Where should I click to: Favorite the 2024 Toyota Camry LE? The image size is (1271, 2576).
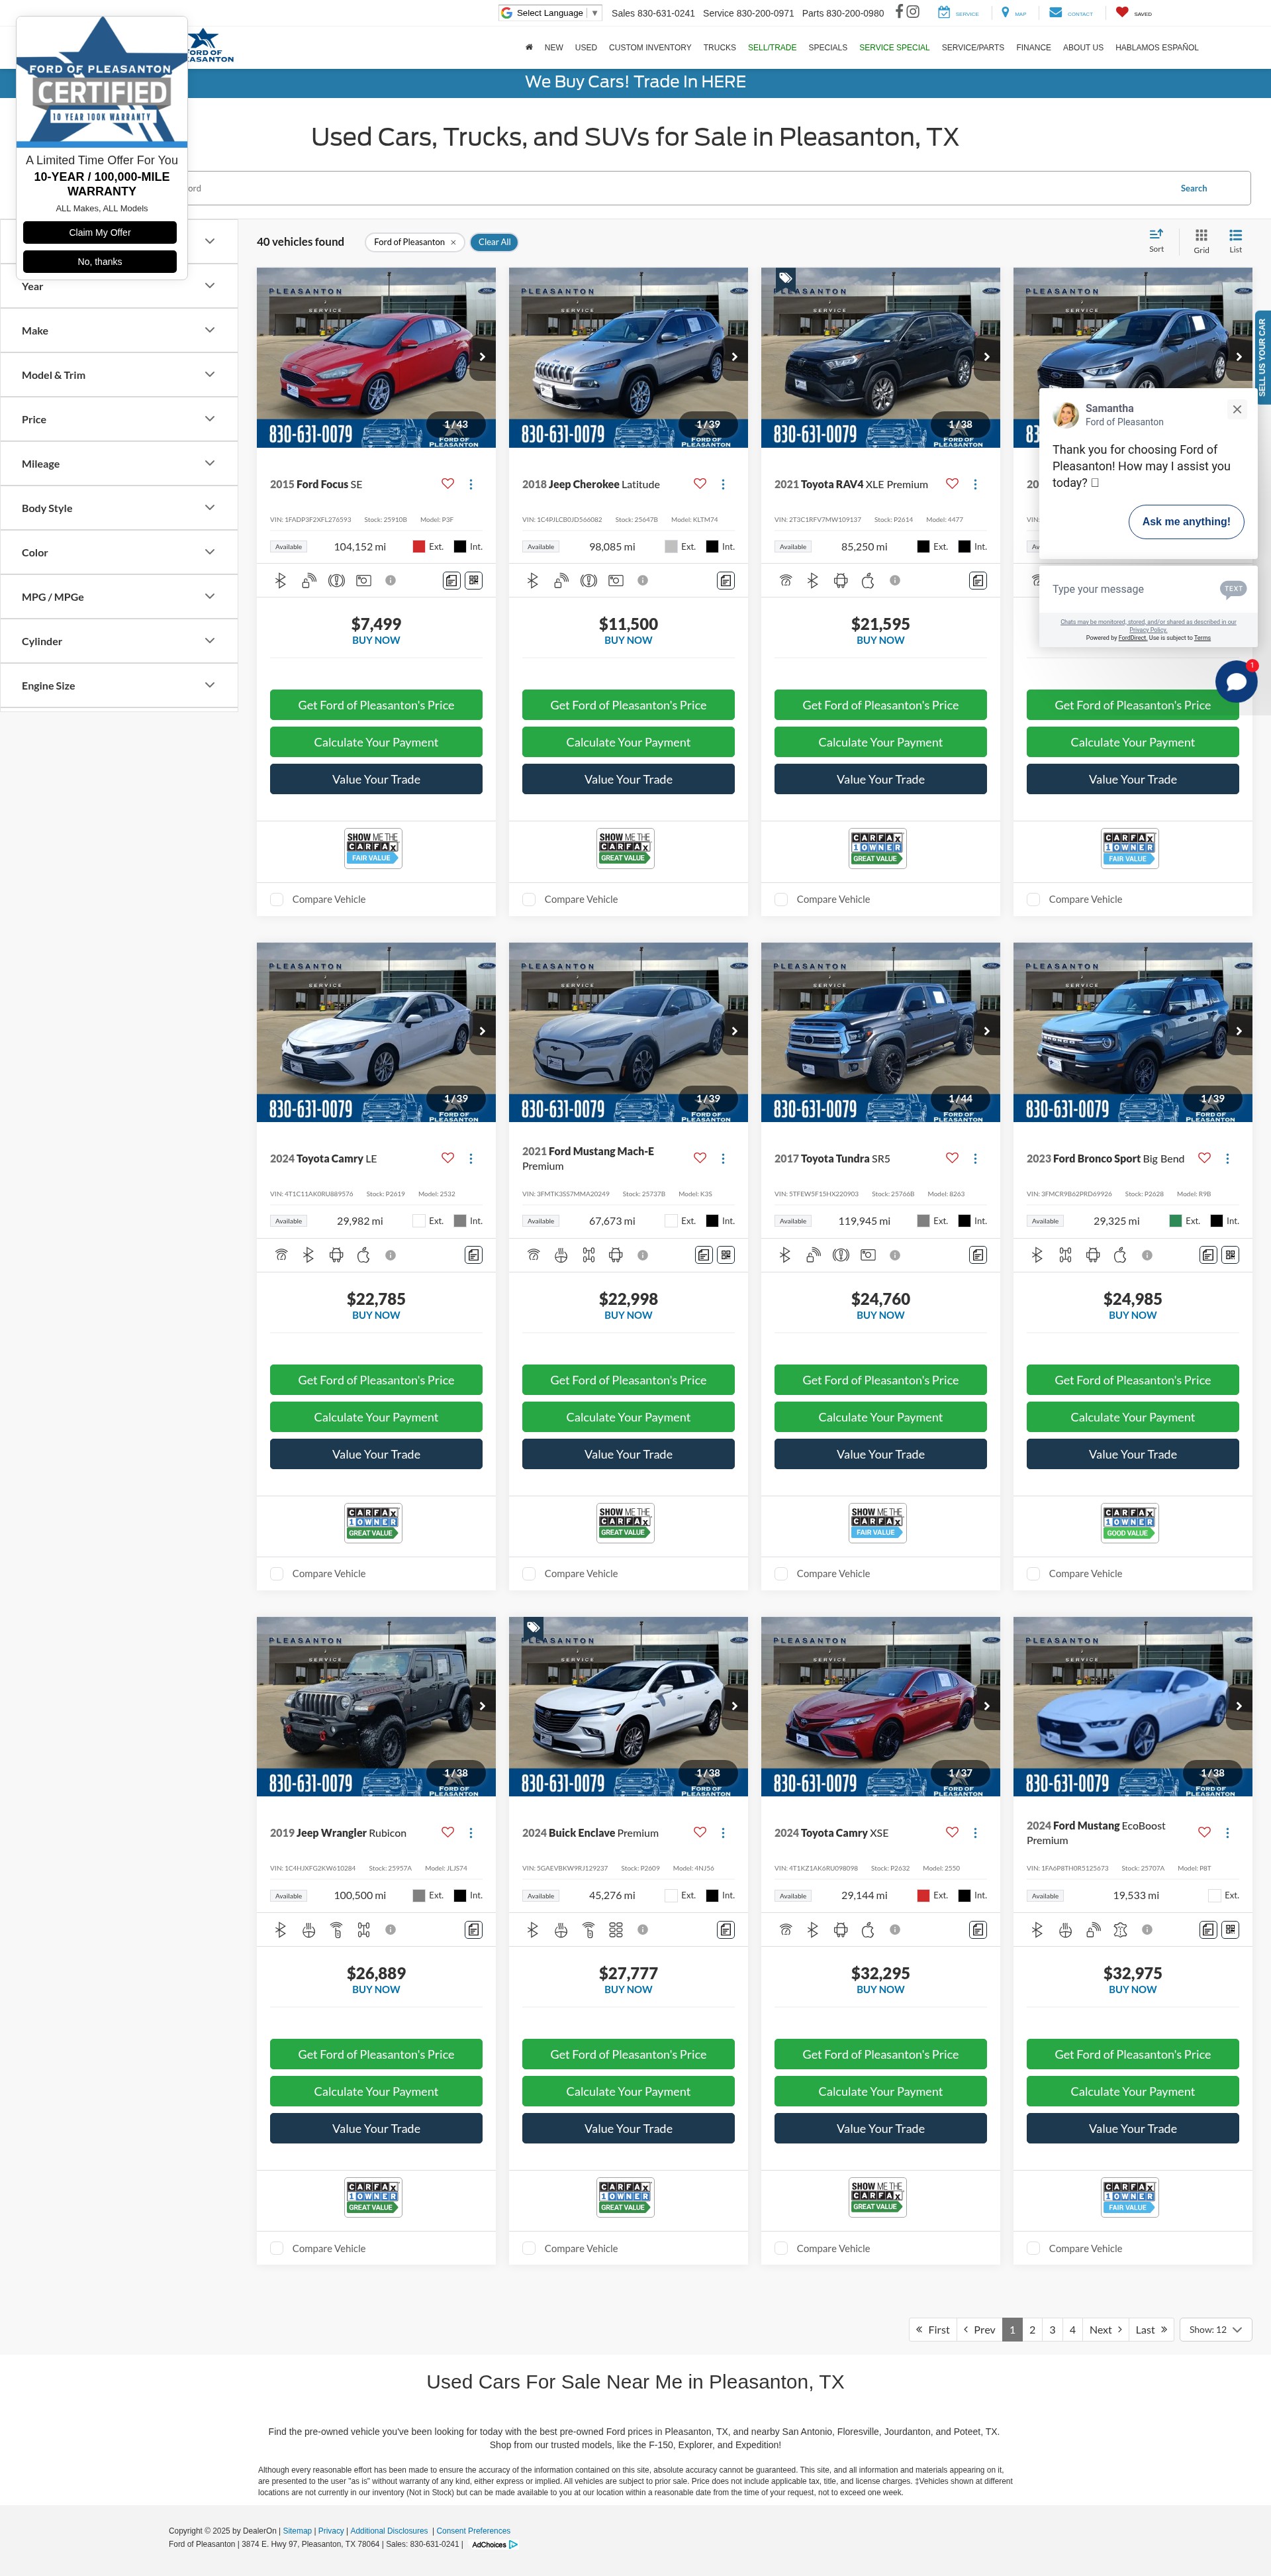point(447,1158)
